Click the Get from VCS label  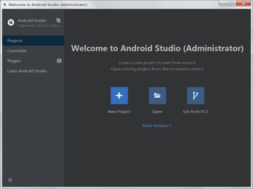pyautogui.click(x=195, y=112)
